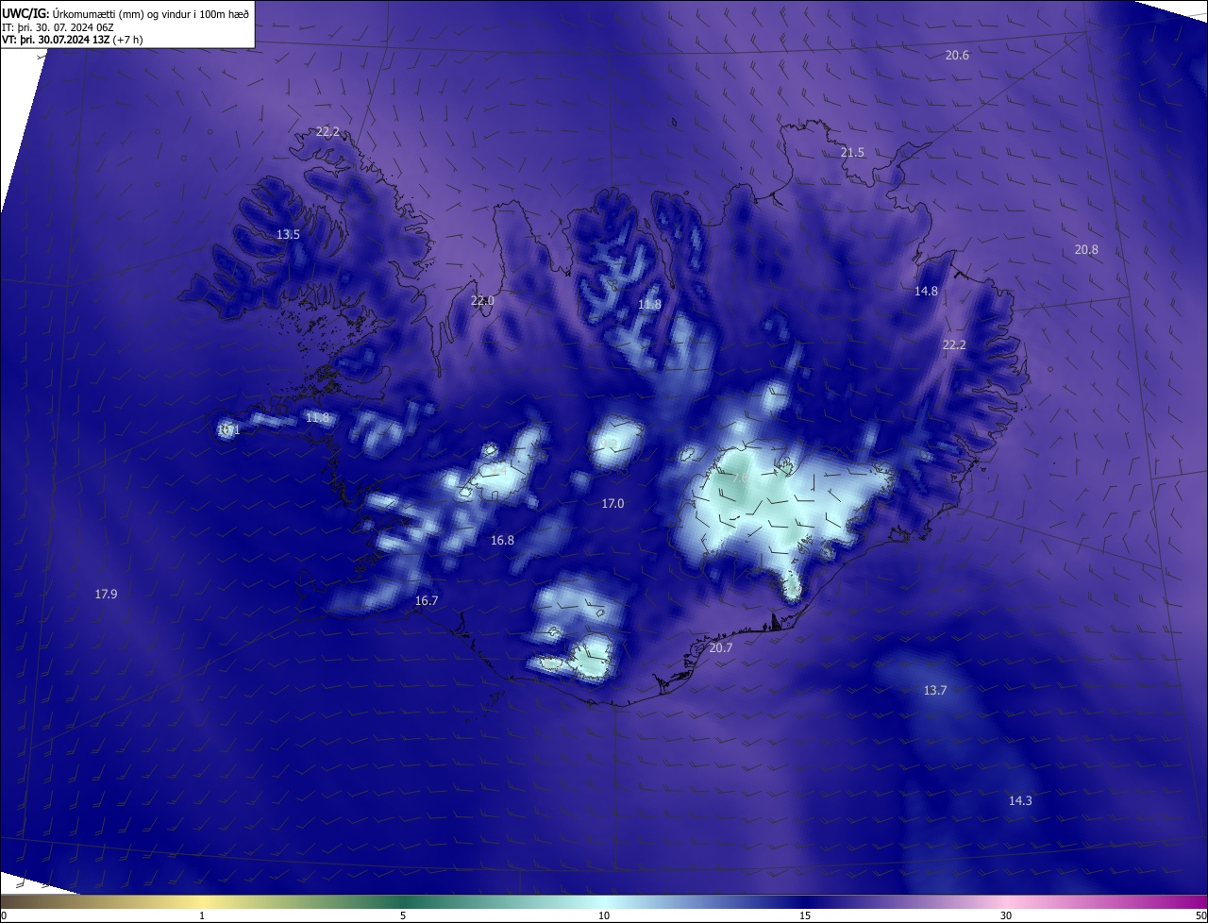This screenshot has width=1208, height=923.
Task: Click the map value 17.0
Action: (x=612, y=504)
